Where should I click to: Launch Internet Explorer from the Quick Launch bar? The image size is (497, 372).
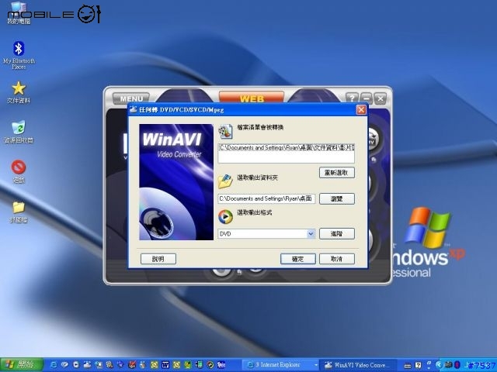tap(54, 365)
